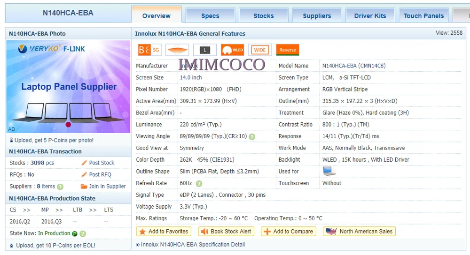This screenshot has width=470, height=255.
Task: Click the 2016,Q3 MP date
Action: pos(52,222)
